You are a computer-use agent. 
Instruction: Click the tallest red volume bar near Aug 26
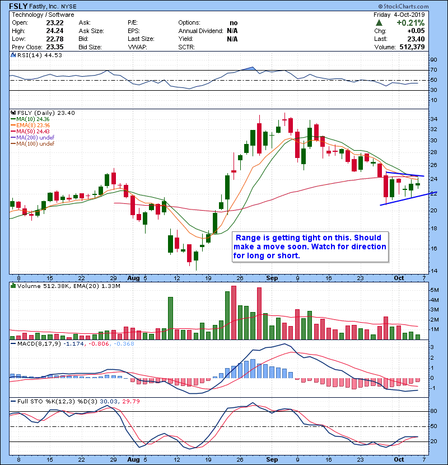pos(234,313)
